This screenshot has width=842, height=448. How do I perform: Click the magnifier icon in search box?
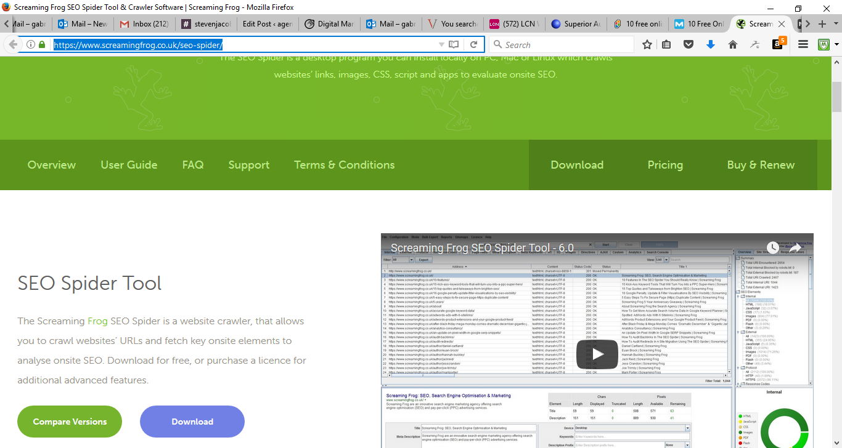497,45
